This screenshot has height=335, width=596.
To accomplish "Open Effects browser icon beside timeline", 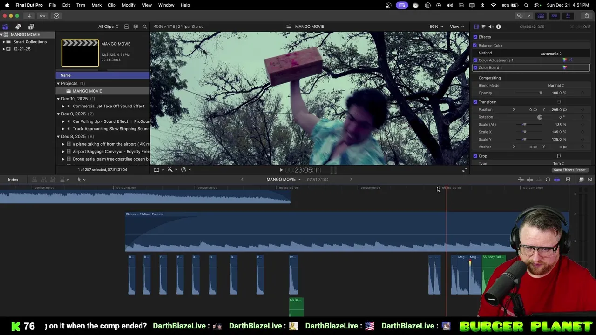I will click(x=581, y=180).
